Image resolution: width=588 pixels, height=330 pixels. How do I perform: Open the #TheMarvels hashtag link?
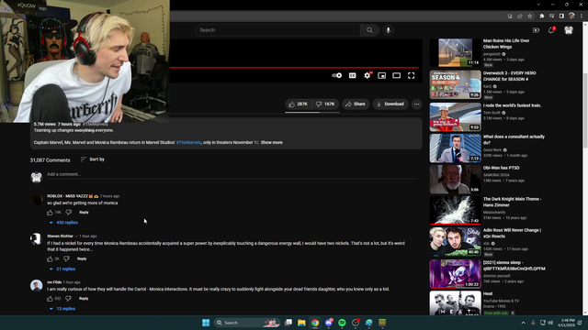click(x=188, y=143)
